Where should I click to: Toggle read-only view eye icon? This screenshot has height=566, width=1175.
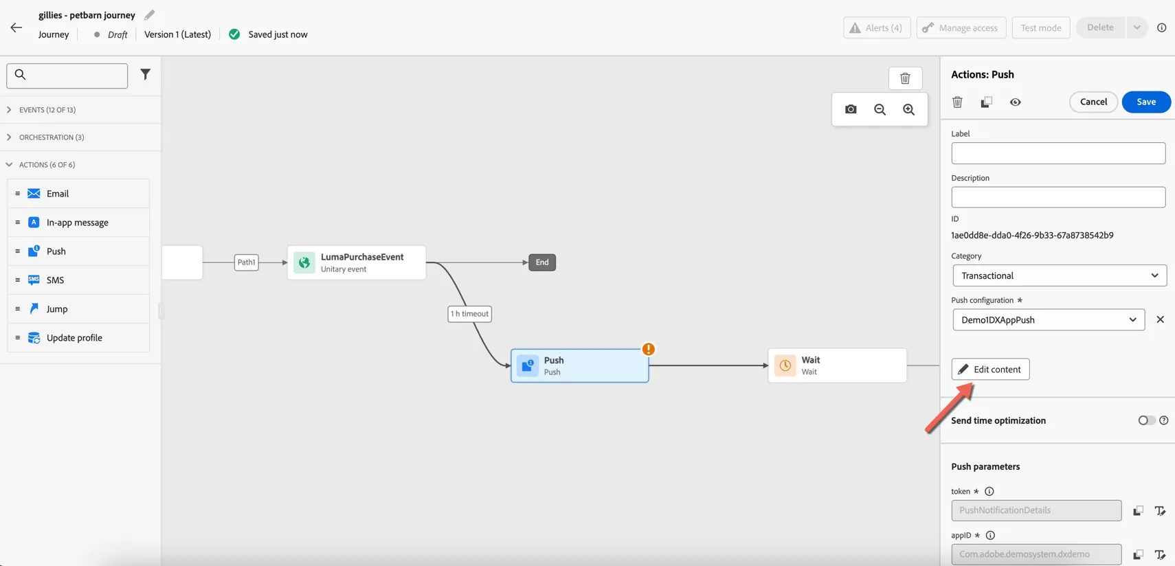pos(1015,102)
